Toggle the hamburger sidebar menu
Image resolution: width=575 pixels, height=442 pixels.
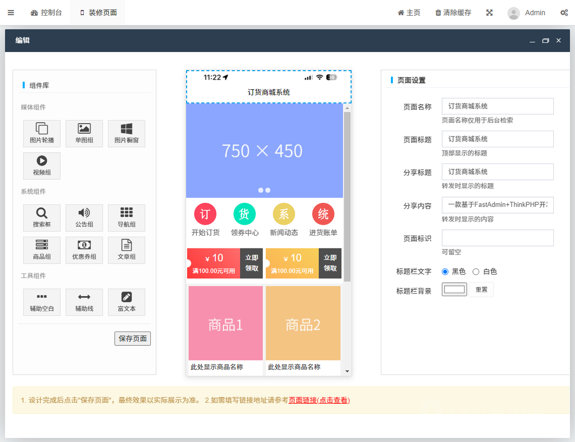[x=11, y=13]
